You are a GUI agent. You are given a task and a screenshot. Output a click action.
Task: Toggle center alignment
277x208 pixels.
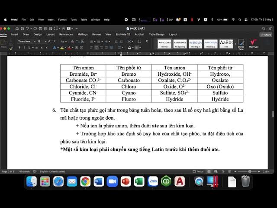pyautogui.click(x=96, y=48)
